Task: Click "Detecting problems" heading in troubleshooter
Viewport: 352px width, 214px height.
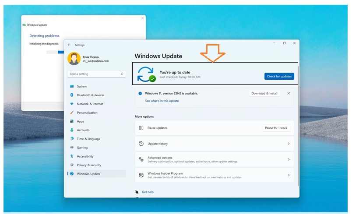Action: 45,36
